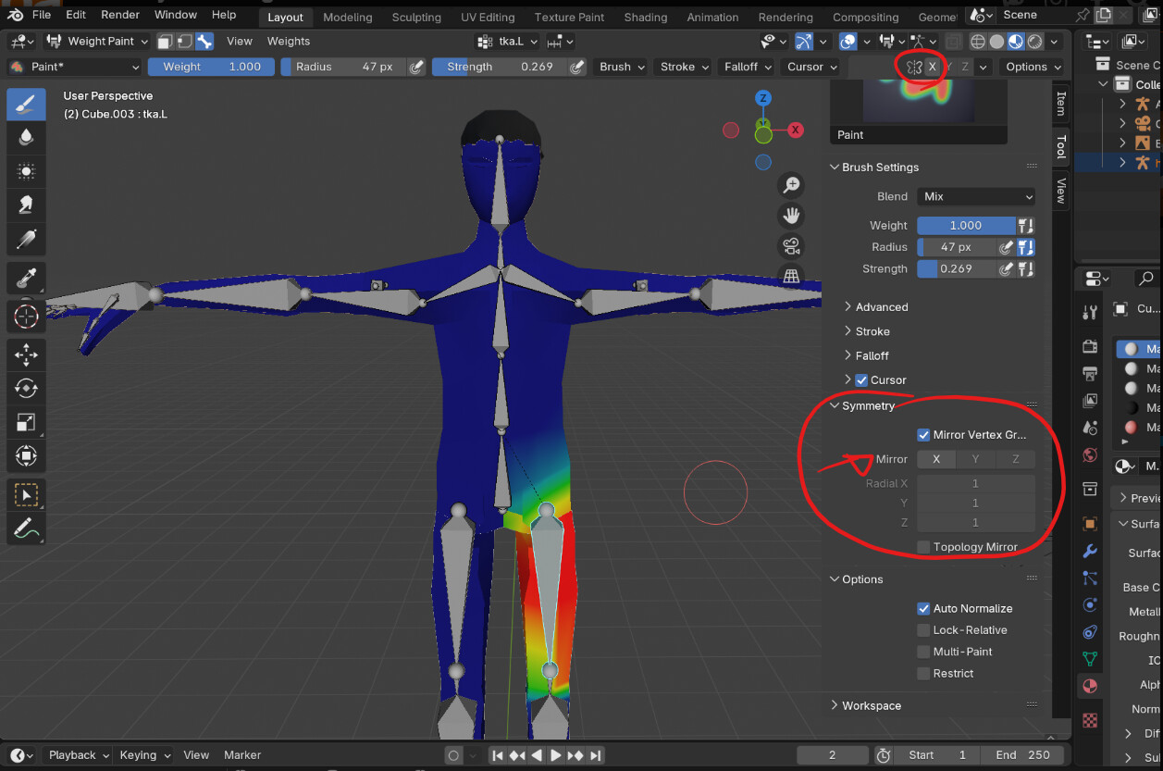
Task: Switch perspective/orthographic grid icon
Action: coord(791,276)
